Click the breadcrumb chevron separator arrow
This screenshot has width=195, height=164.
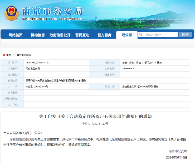[14, 55]
